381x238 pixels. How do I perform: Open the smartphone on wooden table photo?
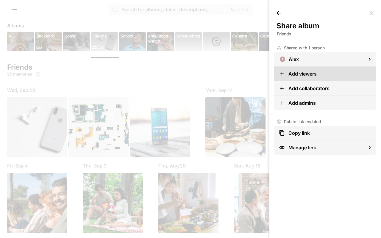tap(160, 127)
